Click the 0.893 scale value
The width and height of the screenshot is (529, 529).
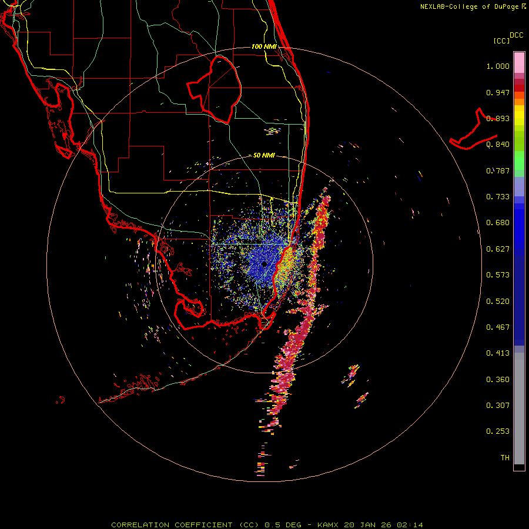click(498, 118)
